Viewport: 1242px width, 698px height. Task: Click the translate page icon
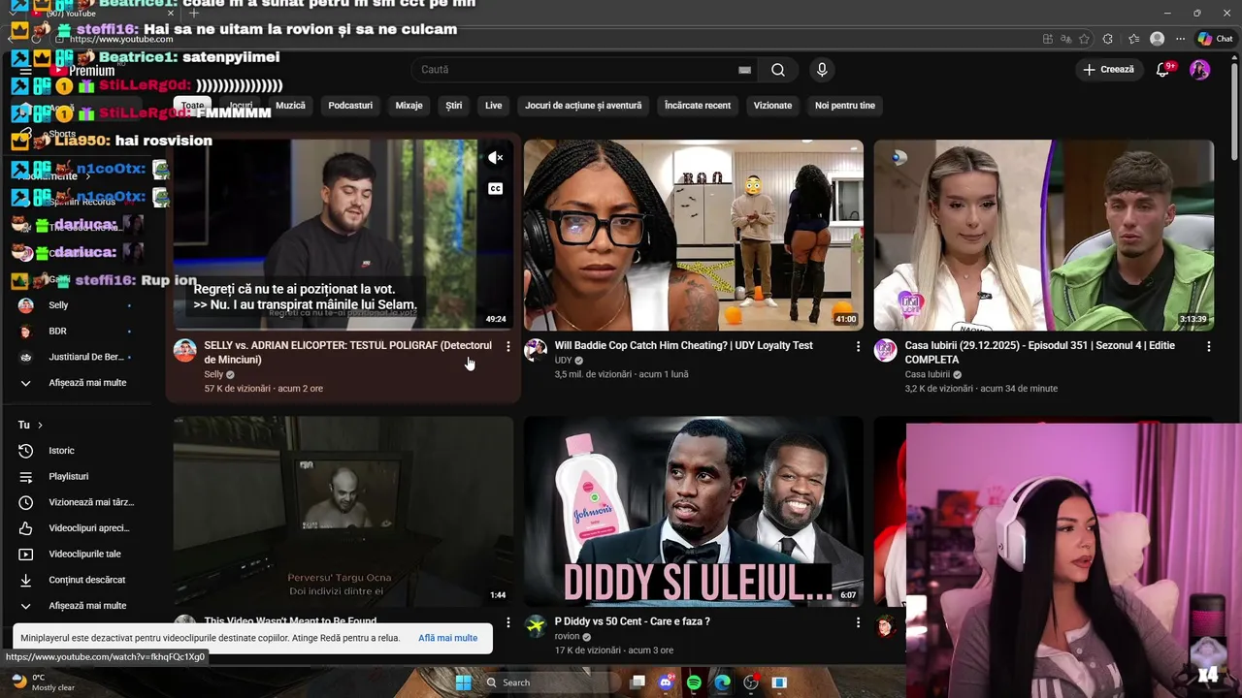coord(1065,39)
